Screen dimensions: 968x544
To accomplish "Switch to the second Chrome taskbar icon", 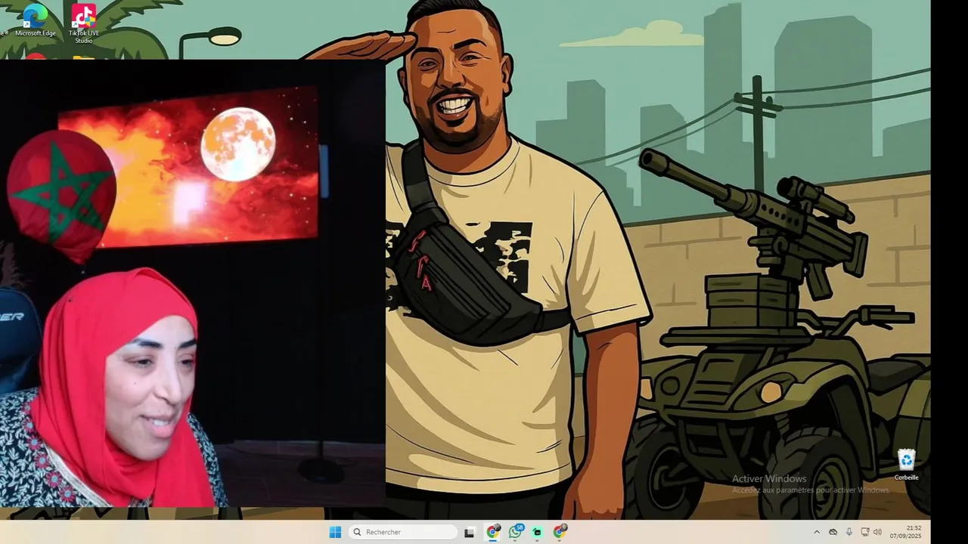I will point(560,532).
